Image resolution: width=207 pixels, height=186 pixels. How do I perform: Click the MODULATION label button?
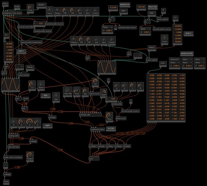pyautogui.click(x=187, y=54)
